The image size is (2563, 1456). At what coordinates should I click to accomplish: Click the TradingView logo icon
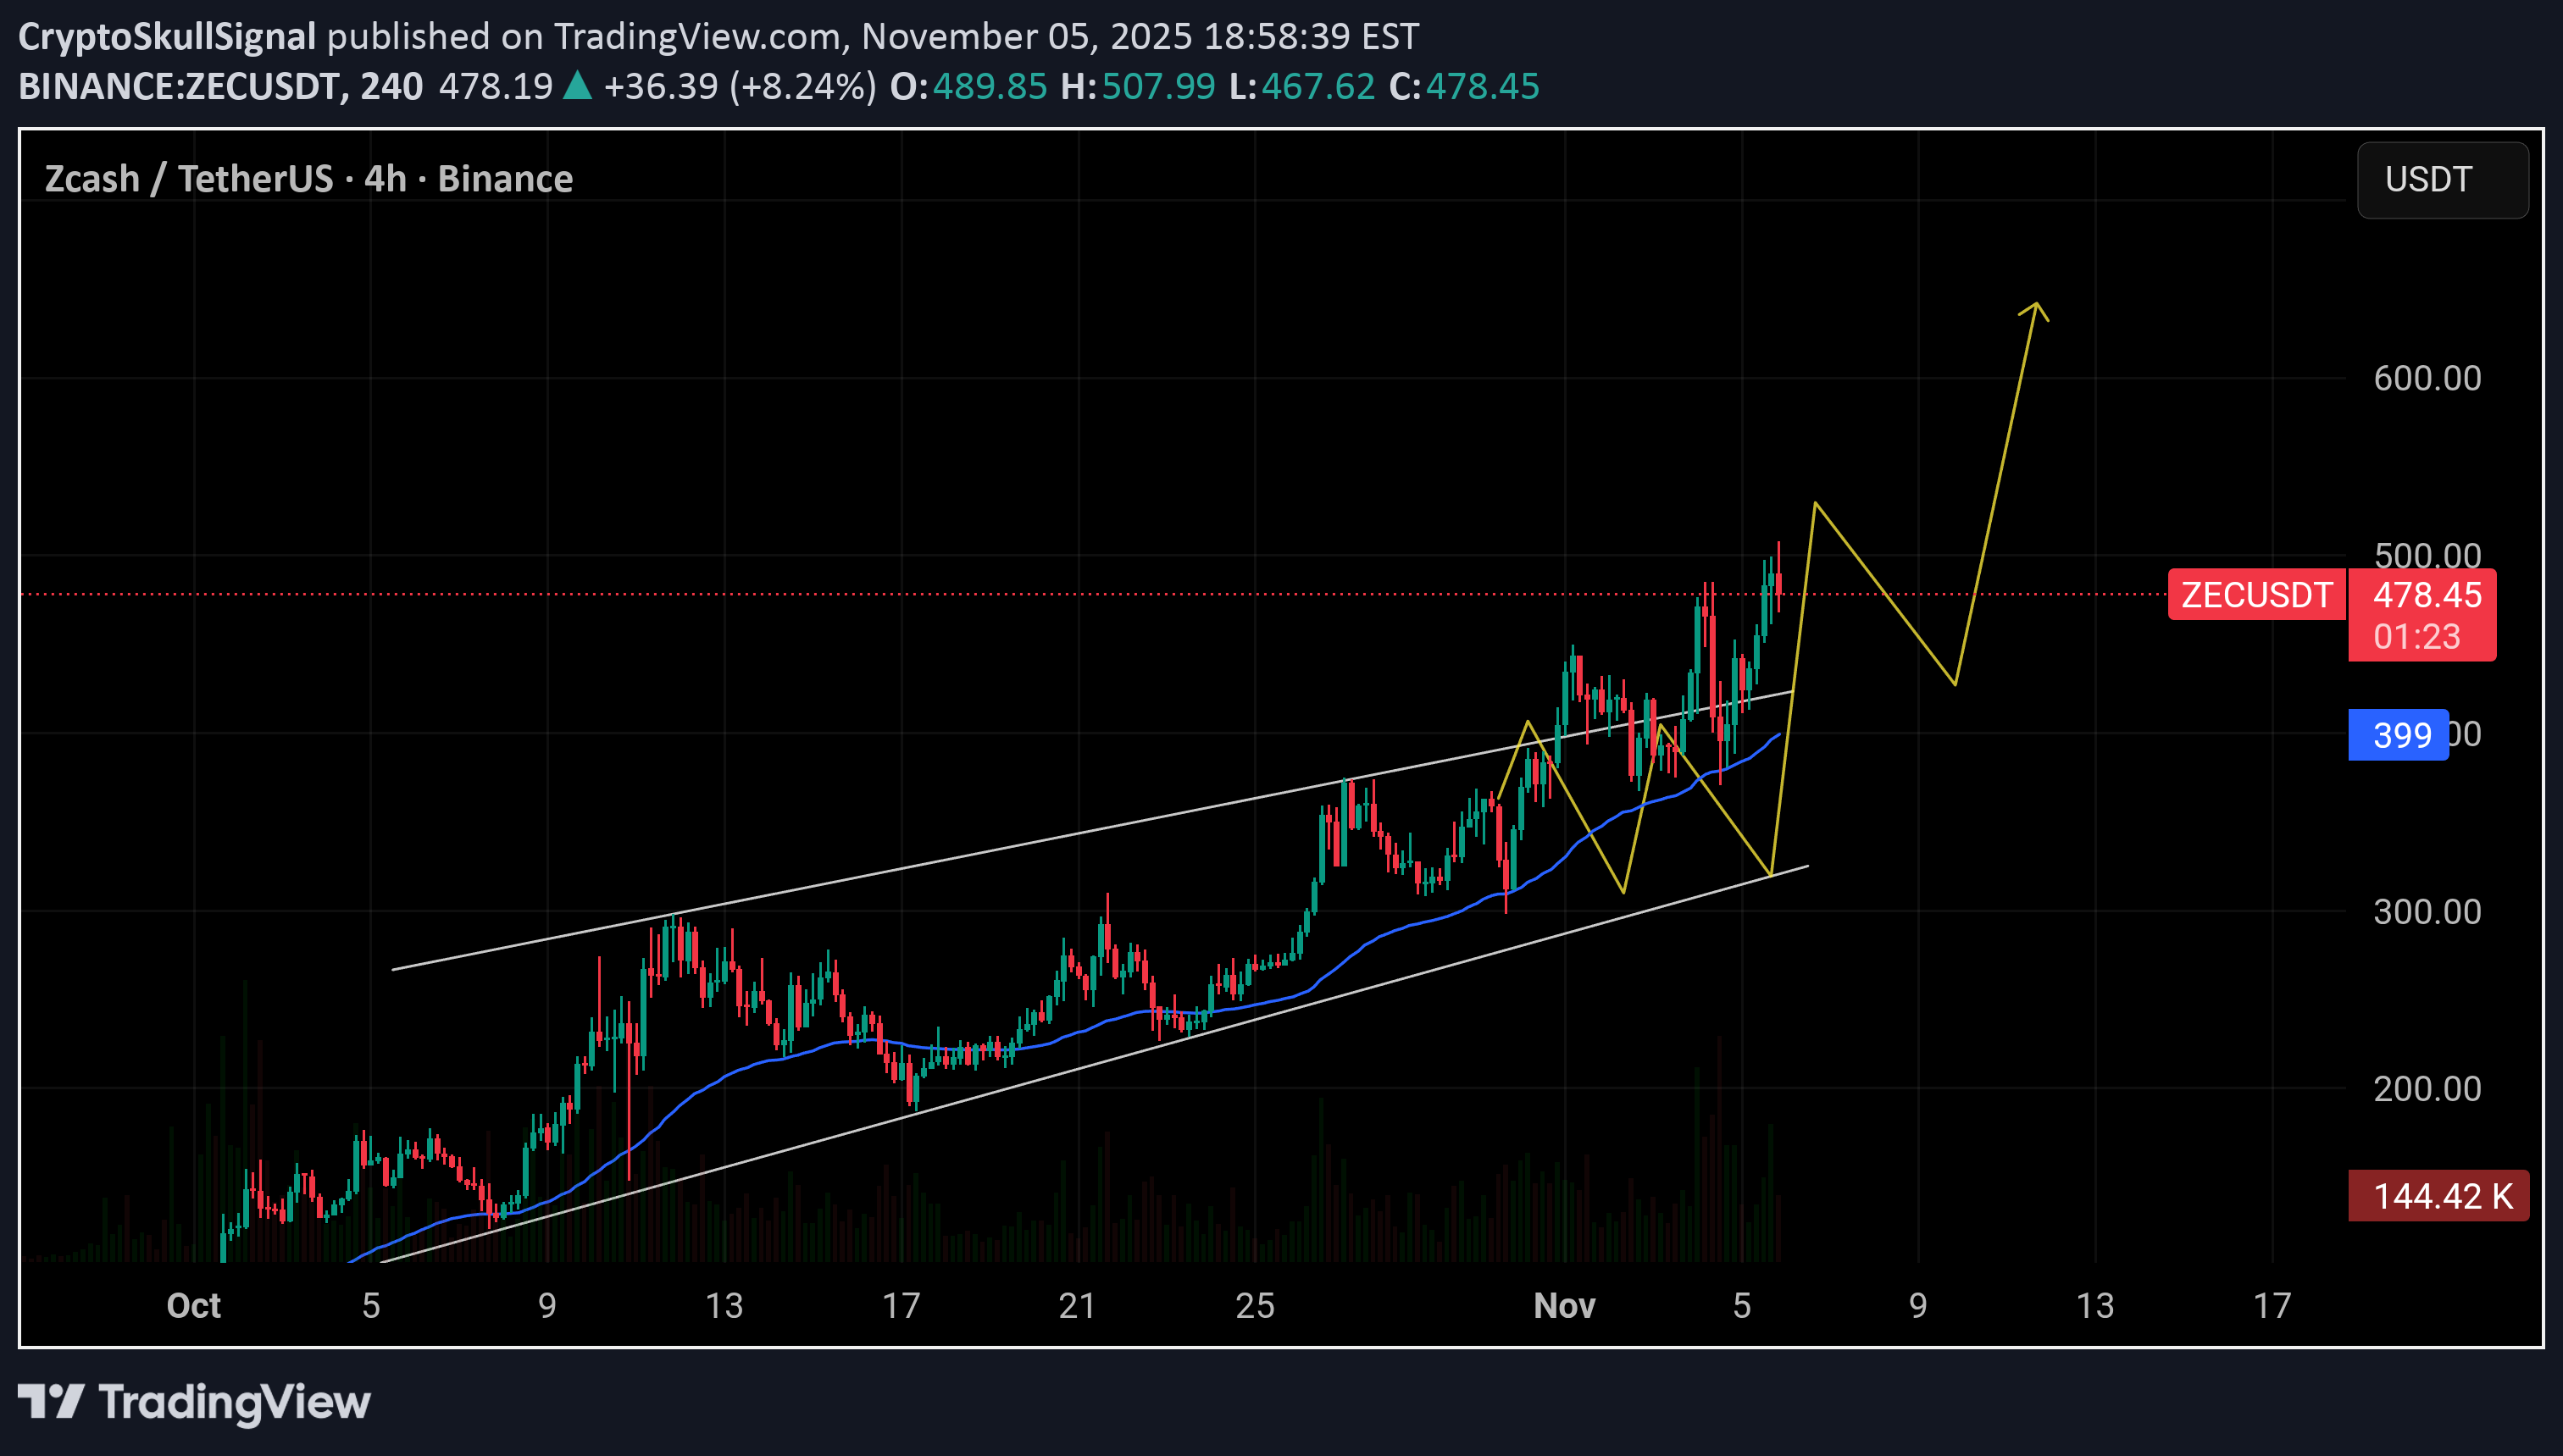(50, 1401)
